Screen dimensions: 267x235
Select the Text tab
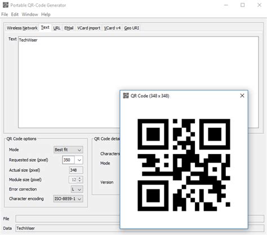click(x=45, y=28)
